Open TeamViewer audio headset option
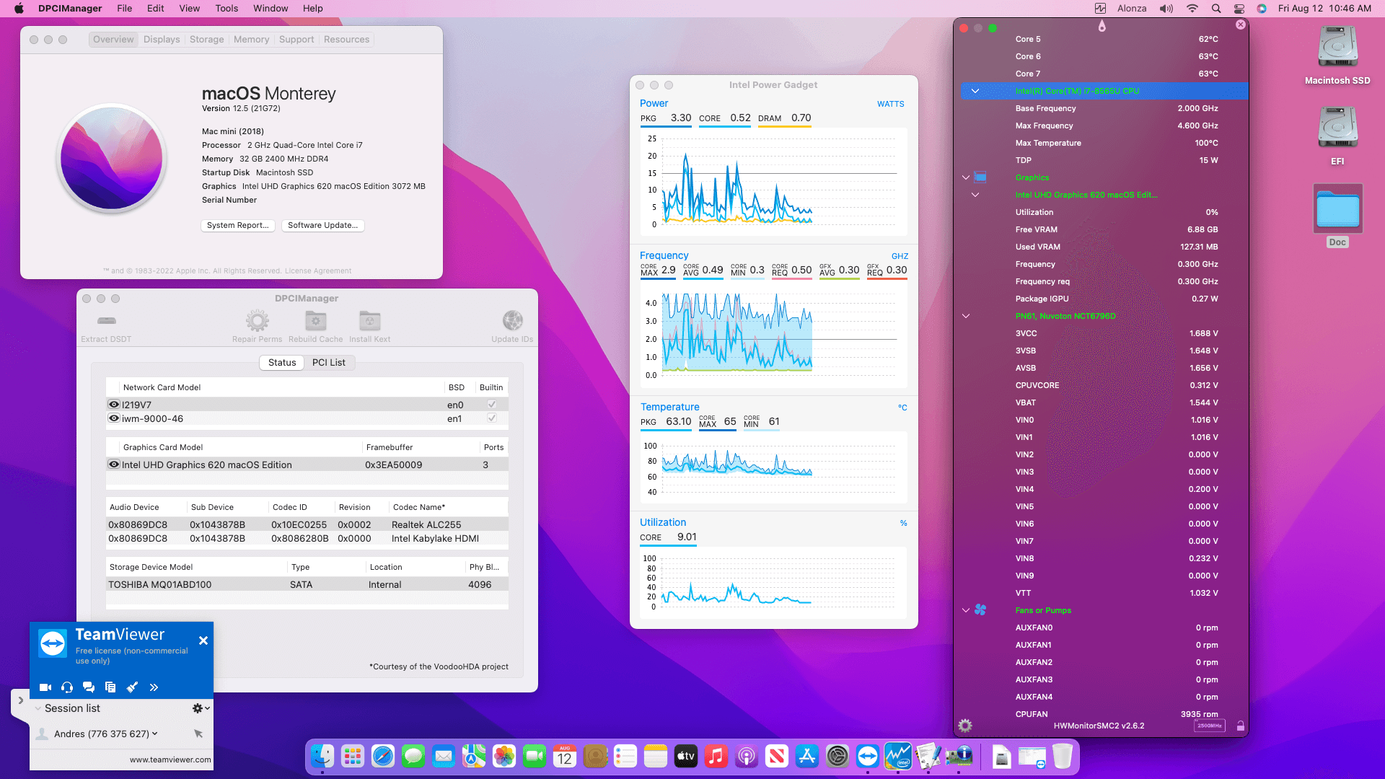Image resolution: width=1385 pixels, height=779 pixels. 67,687
